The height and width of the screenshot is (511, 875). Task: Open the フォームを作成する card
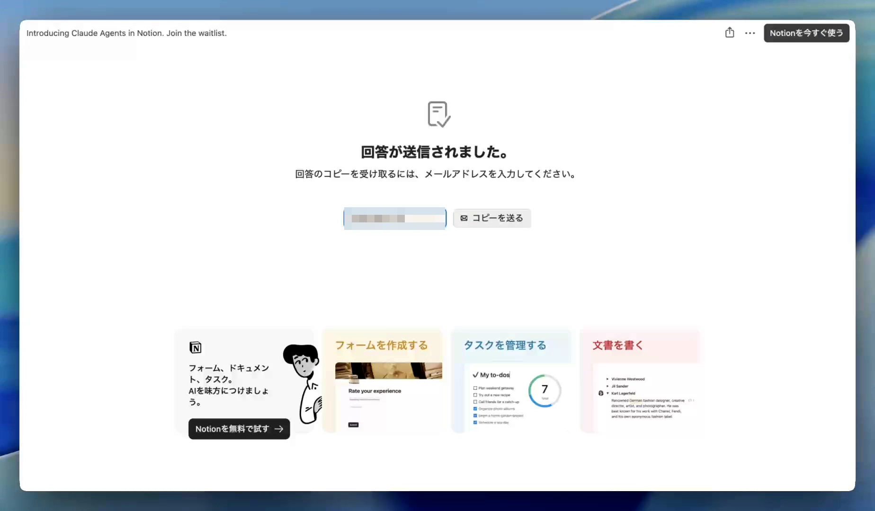coord(382,380)
